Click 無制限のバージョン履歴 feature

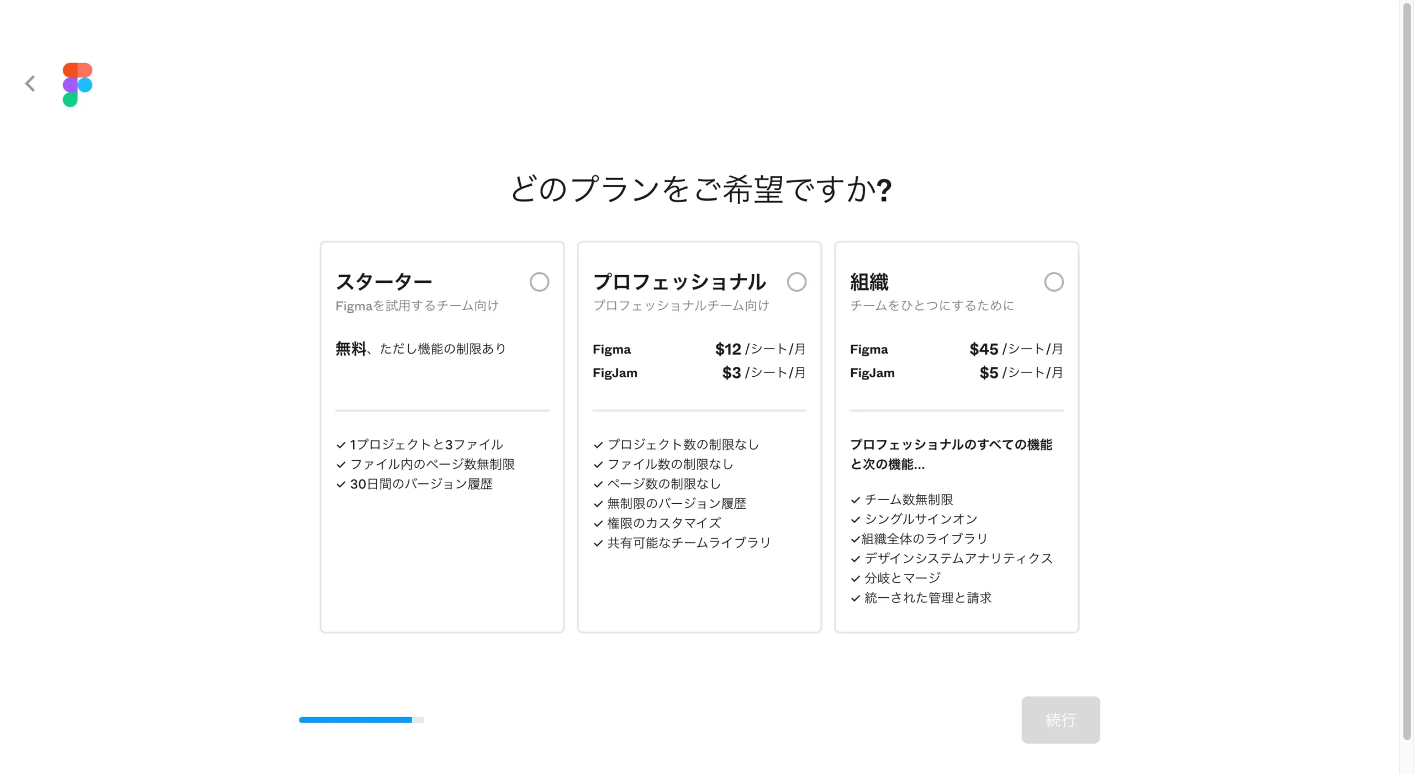(677, 503)
